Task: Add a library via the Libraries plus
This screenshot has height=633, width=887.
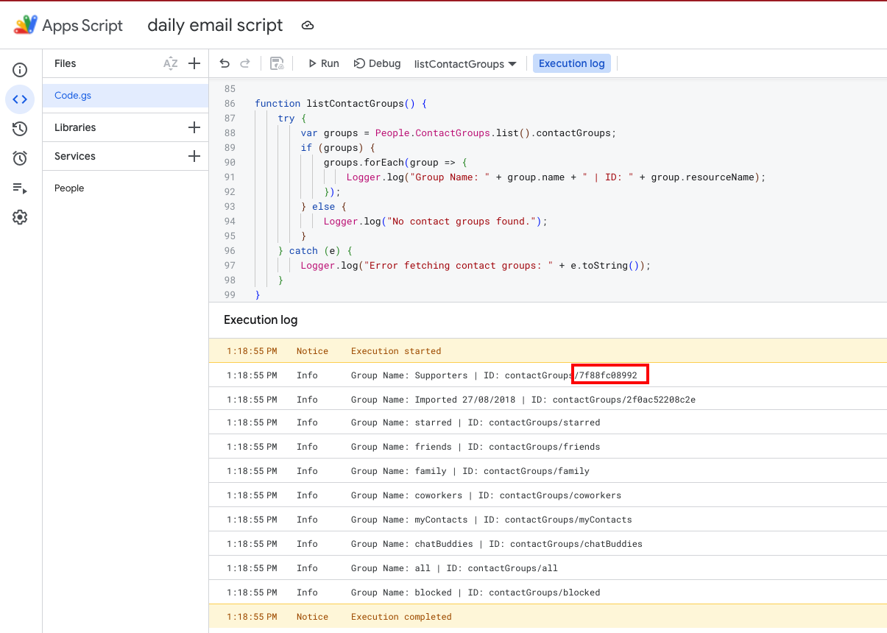Action: point(194,127)
